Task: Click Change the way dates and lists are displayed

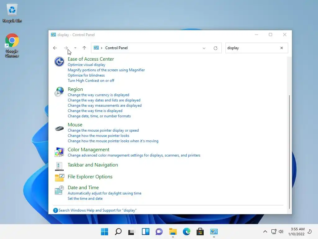Action: point(104,100)
